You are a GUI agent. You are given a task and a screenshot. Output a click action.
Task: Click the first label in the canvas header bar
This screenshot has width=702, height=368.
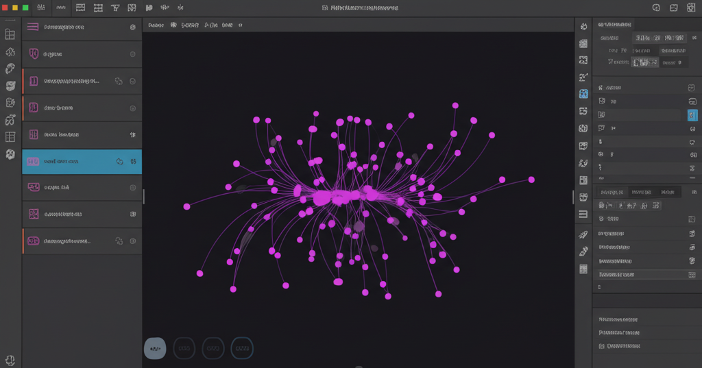click(156, 25)
